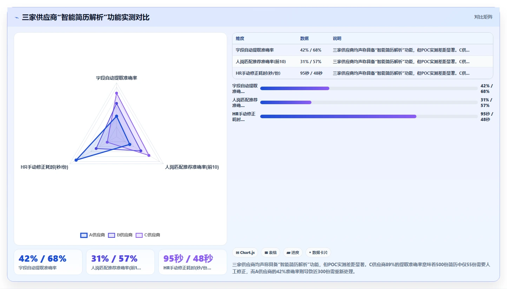The height and width of the screenshot is (289, 507).
Task: Click the 95秒 / 48秒 stat card
Action: [x=193, y=262]
